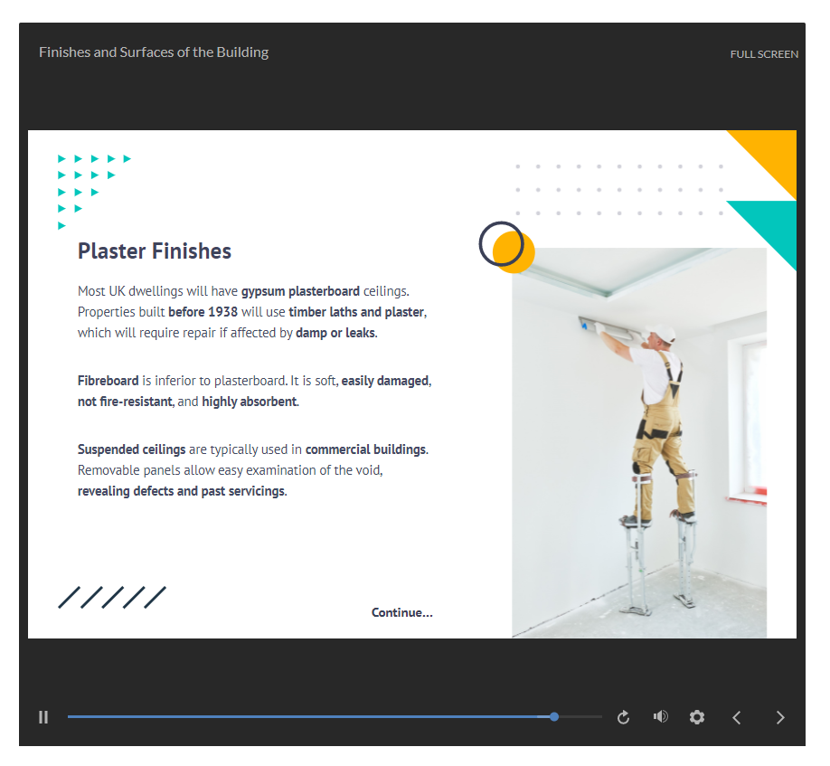Click Suspended ceilings text
This screenshot has width=830, height=766.
coord(131,449)
